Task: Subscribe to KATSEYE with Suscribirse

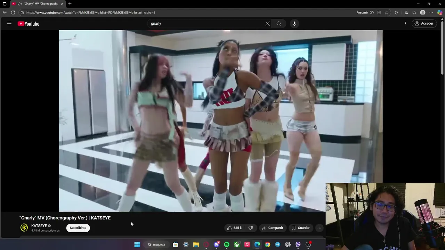Action: pos(78,228)
